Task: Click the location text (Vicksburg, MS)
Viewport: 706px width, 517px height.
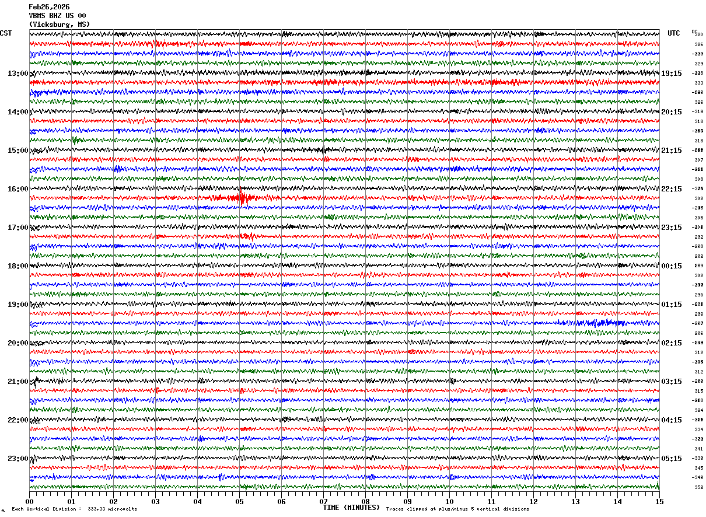Action: point(60,25)
